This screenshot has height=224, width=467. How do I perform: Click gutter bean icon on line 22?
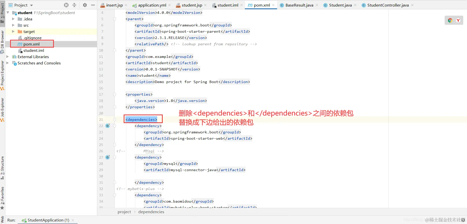point(108,126)
